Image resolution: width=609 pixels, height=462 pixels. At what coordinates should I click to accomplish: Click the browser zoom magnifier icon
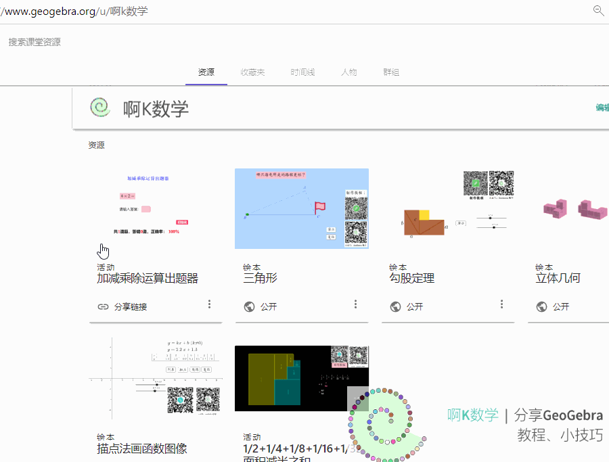pos(599,10)
